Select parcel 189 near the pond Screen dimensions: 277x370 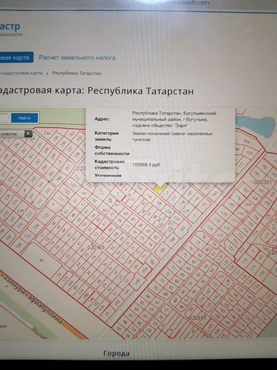click(246, 142)
